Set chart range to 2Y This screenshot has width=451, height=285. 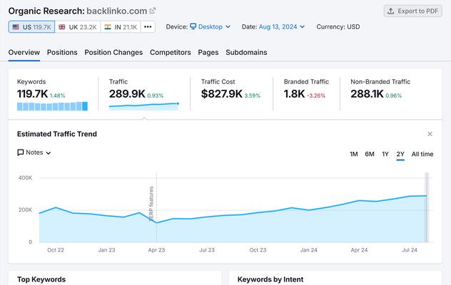pyautogui.click(x=400, y=154)
